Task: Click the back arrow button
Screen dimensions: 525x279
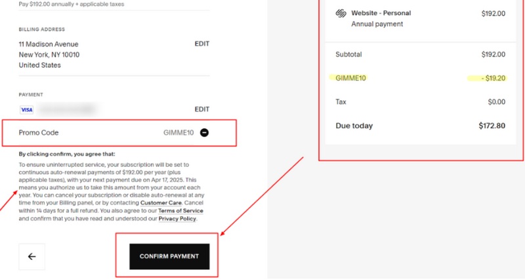Action: [31, 257]
